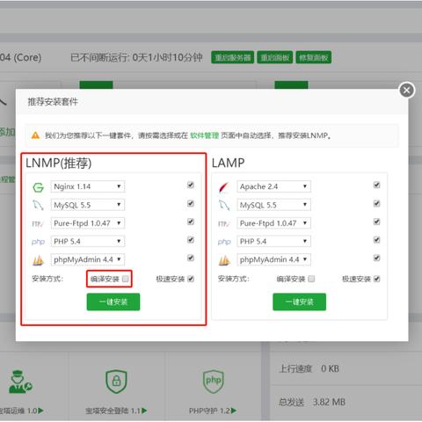The width and height of the screenshot is (422, 422).
Task: Click the phpMyAdmin sailboat icon in LNMP
Action: pyautogui.click(x=38, y=260)
